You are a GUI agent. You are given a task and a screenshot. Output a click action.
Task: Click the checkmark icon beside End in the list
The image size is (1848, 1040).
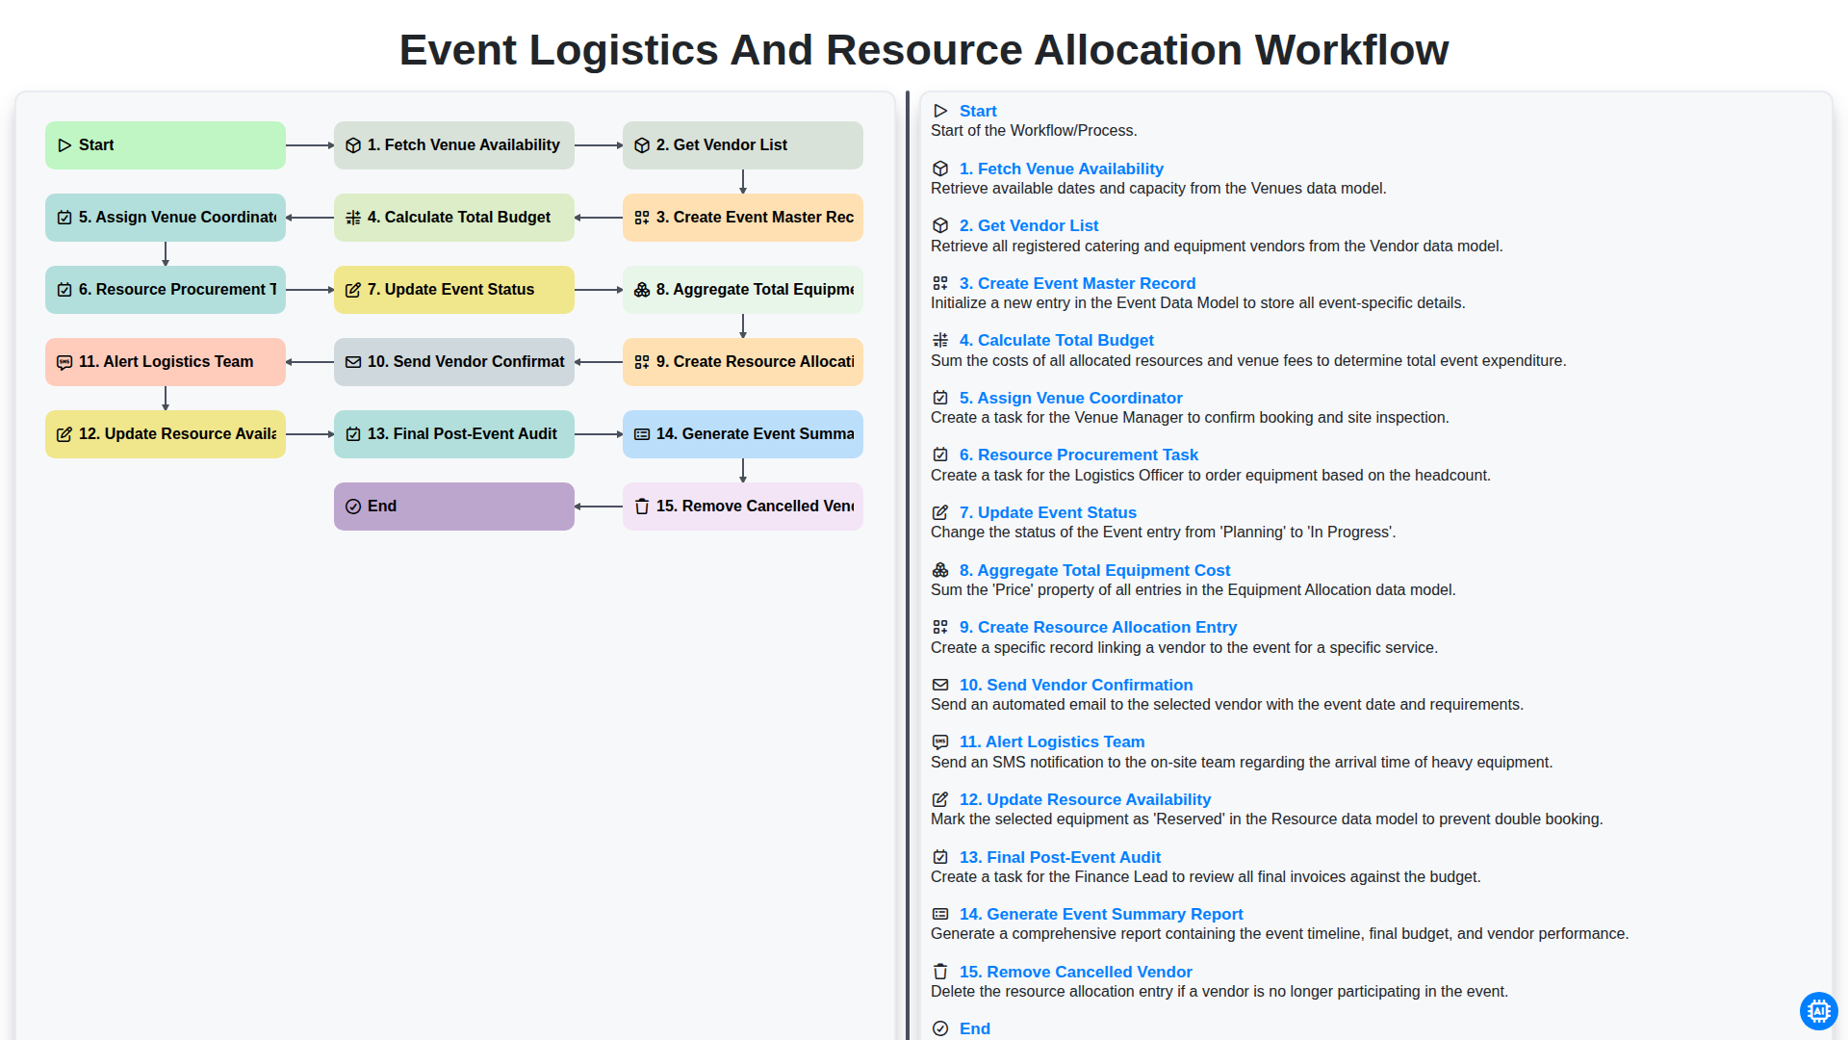[x=940, y=1028]
